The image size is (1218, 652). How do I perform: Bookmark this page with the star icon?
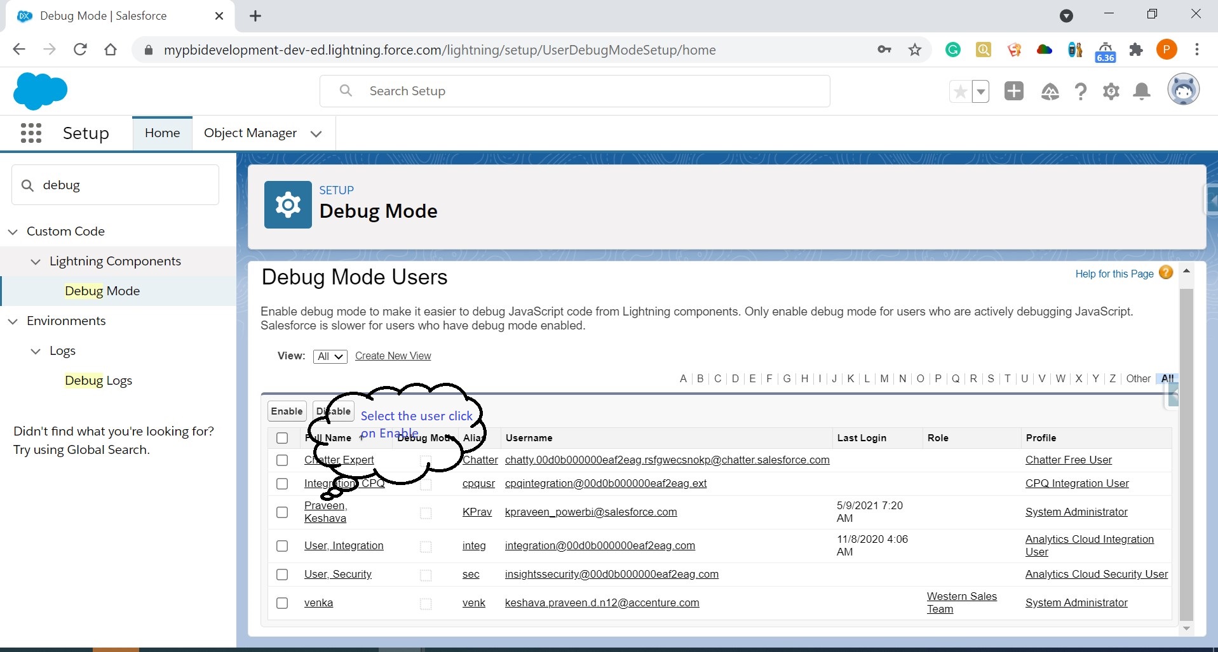tap(915, 50)
